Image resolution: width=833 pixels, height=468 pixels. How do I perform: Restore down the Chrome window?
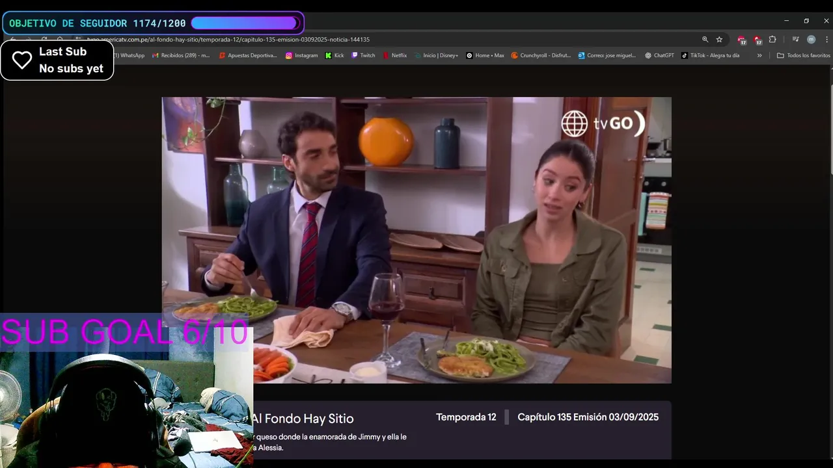(x=806, y=21)
